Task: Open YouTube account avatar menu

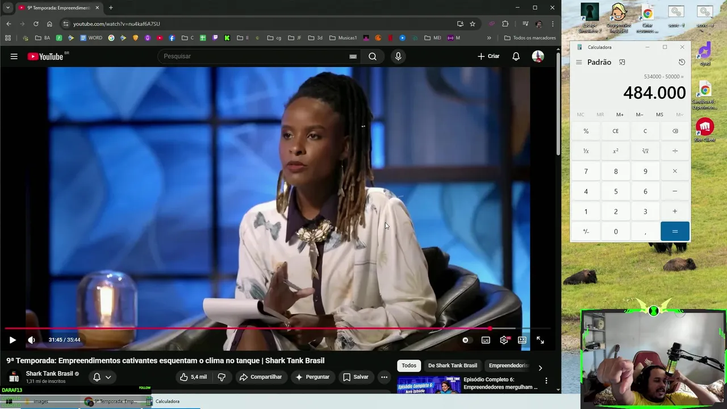Action: click(x=538, y=56)
